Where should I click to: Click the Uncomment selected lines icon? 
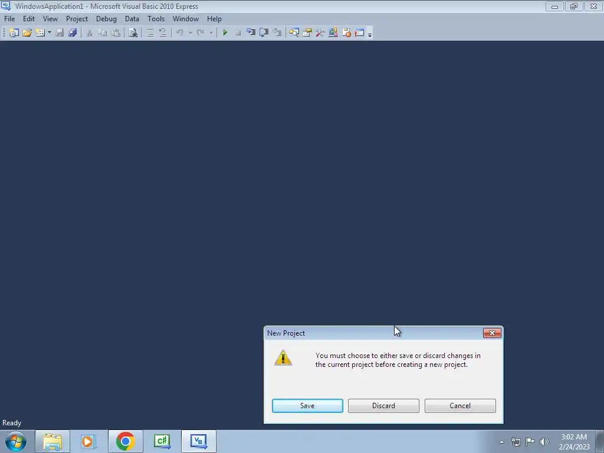[163, 33]
